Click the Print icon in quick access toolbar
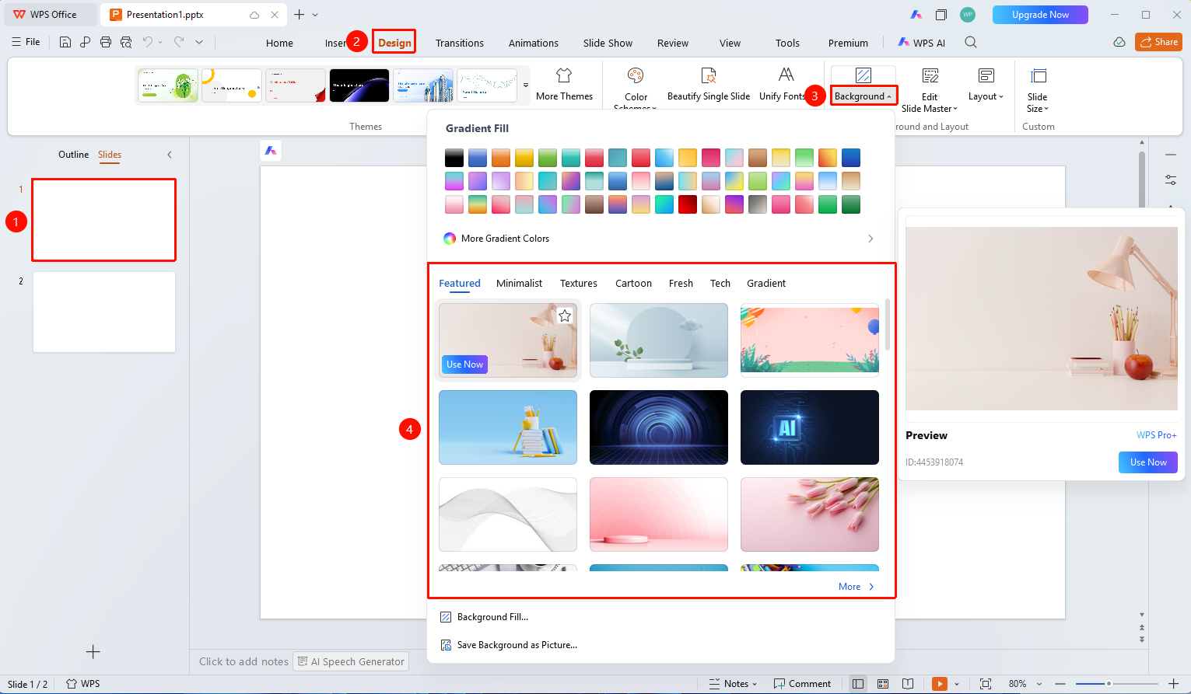Image resolution: width=1191 pixels, height=694 pixels. (x=106, y=42)
